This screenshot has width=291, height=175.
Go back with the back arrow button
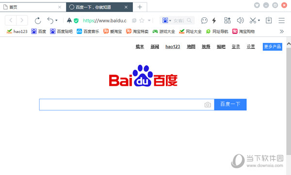point(11,20)
